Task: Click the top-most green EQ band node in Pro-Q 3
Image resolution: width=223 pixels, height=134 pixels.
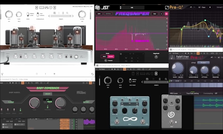Action: 205,20
